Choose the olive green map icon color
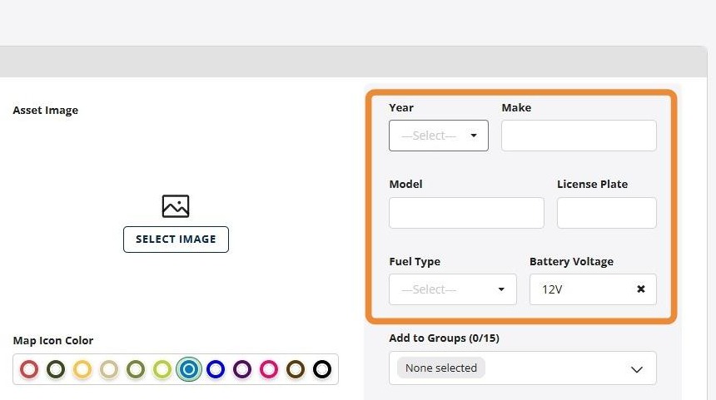The width and height of the screenshot is (716, 400). click(136, 369)
